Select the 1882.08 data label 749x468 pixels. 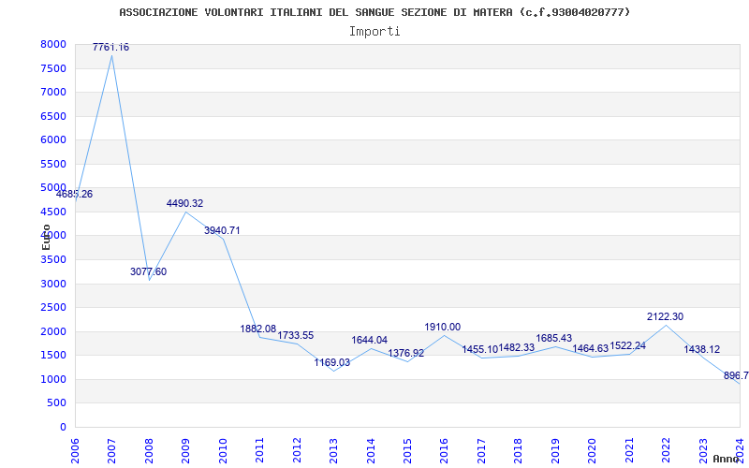pos(258,329)
